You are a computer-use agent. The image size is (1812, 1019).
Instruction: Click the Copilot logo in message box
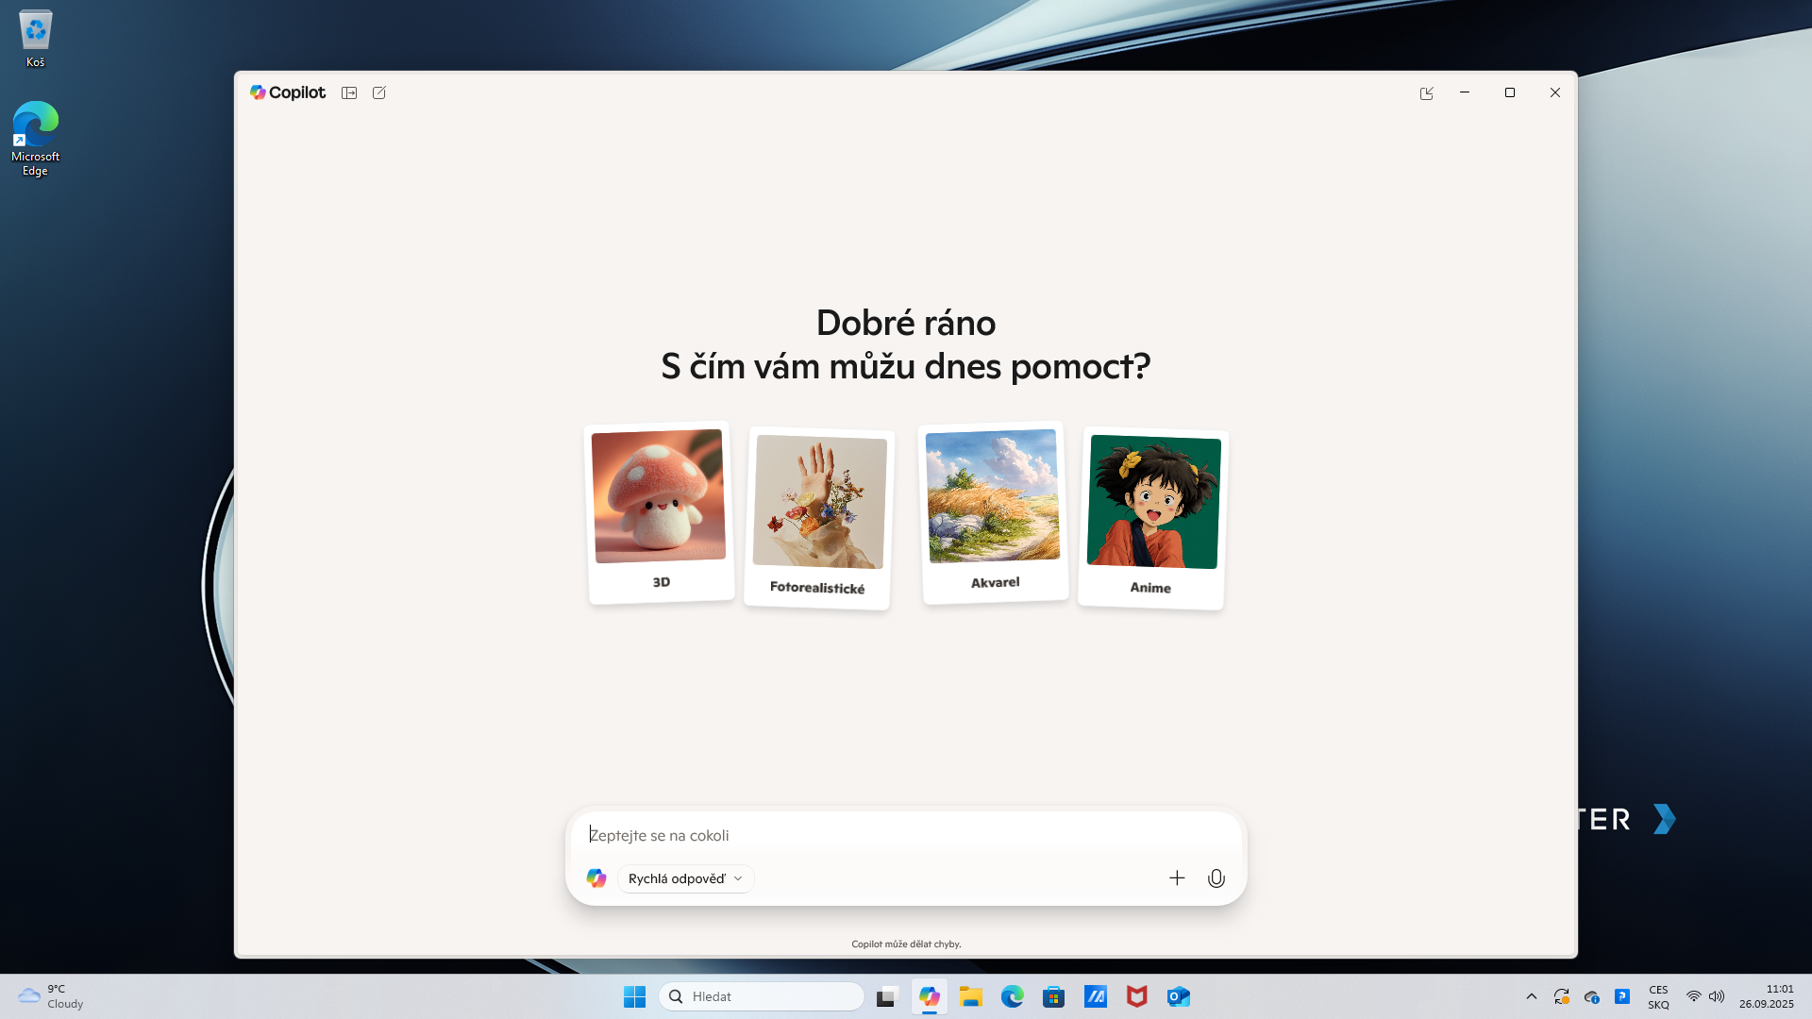click(x=596, y=878)
